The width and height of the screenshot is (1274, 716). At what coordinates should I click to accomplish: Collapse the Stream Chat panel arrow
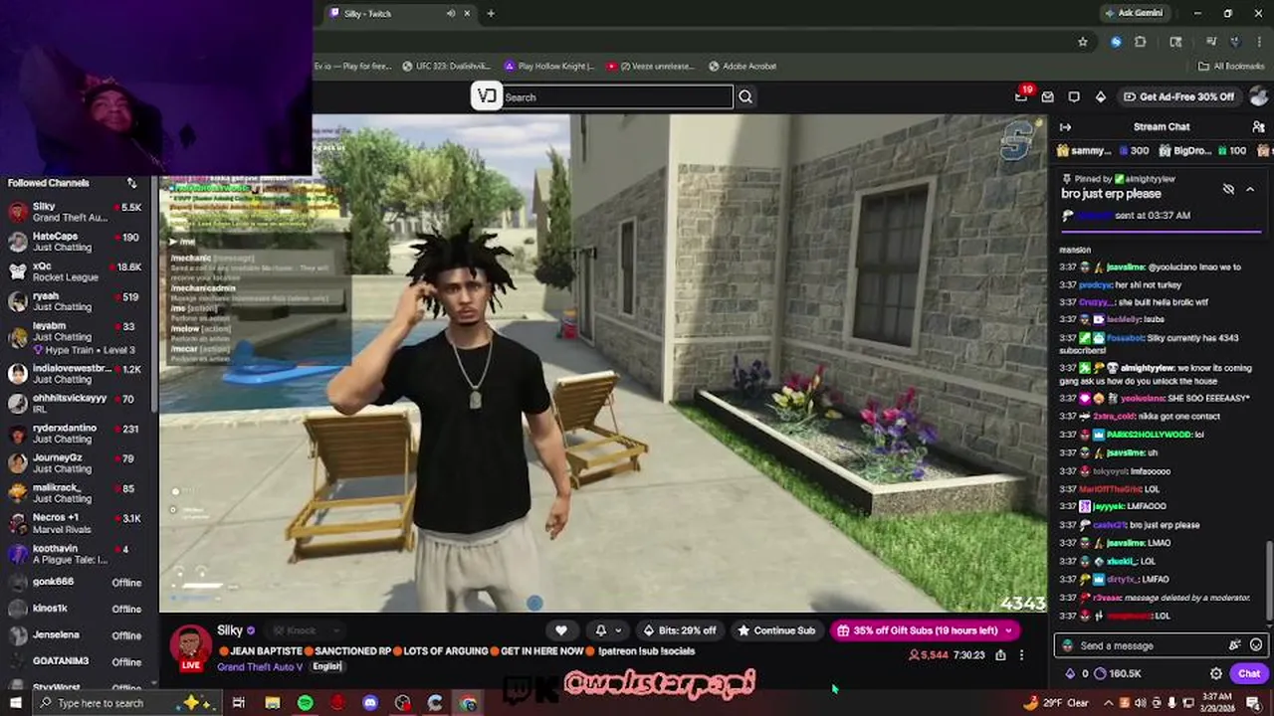(1065, 127)
